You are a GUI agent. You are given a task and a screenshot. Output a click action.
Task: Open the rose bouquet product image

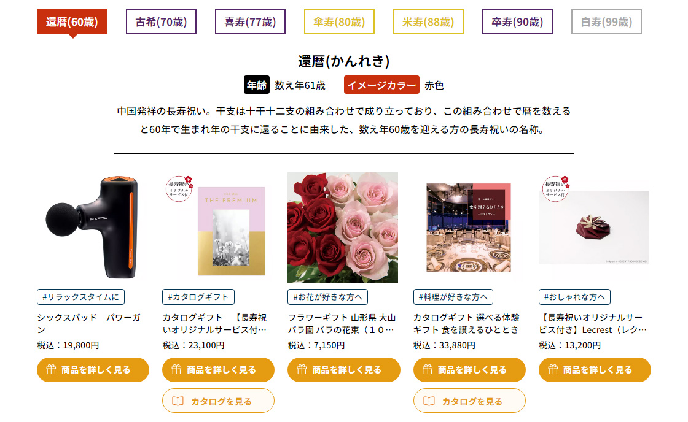point(343,228)
